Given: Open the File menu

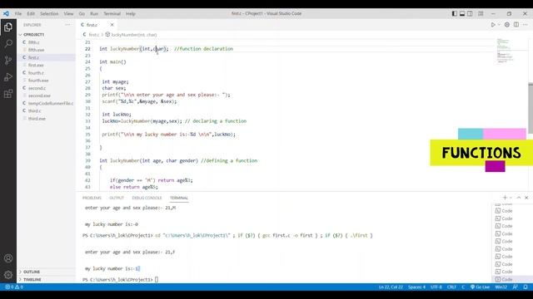Looking at the screenshot, I should pos(18,13).
